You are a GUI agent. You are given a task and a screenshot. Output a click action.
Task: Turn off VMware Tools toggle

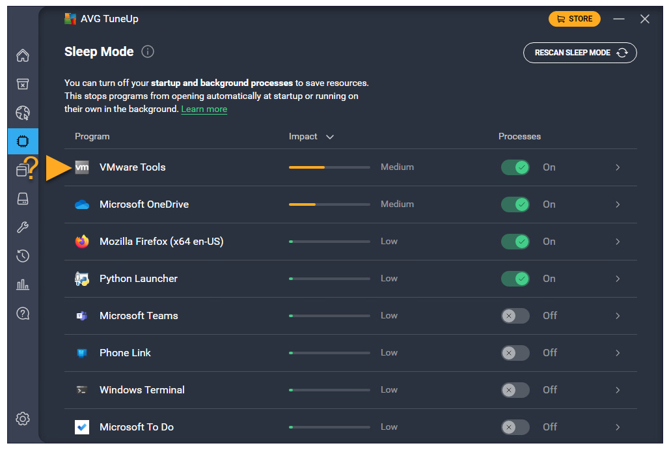click(515, 167)
